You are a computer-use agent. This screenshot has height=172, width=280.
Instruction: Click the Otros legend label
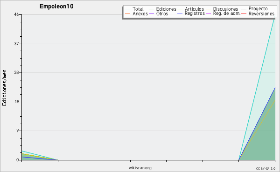point(162,13)
